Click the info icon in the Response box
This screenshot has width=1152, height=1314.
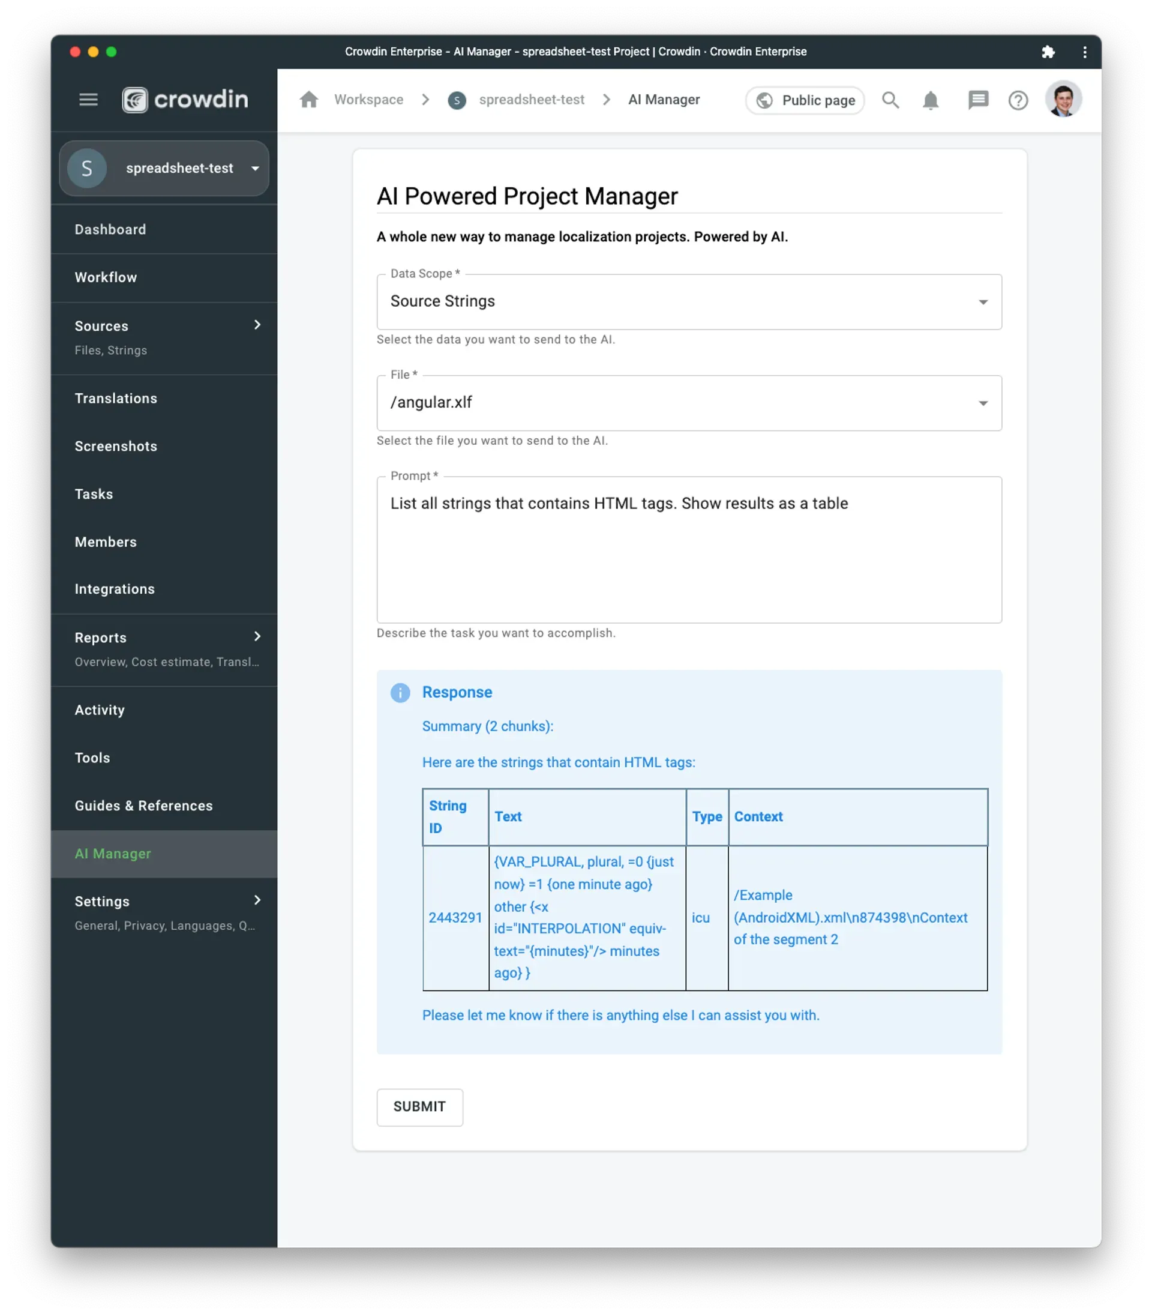click(x=400, y=693)
